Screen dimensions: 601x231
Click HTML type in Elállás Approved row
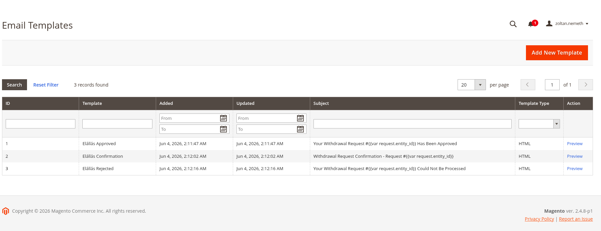pos(525,144)
